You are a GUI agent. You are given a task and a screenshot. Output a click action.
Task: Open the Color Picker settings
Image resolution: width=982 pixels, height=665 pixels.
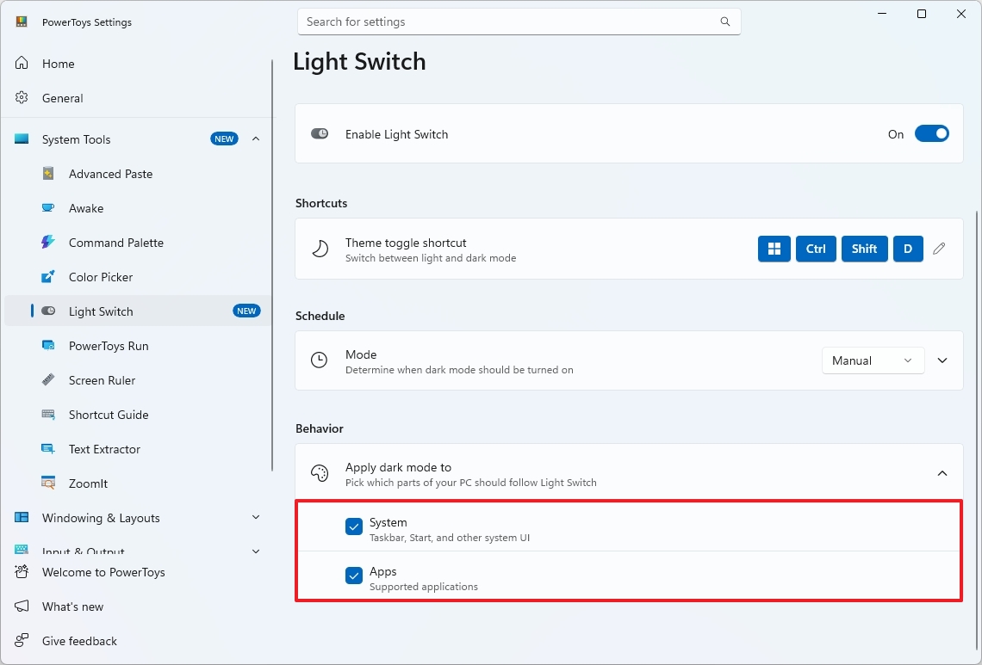(x=102, y=277)
